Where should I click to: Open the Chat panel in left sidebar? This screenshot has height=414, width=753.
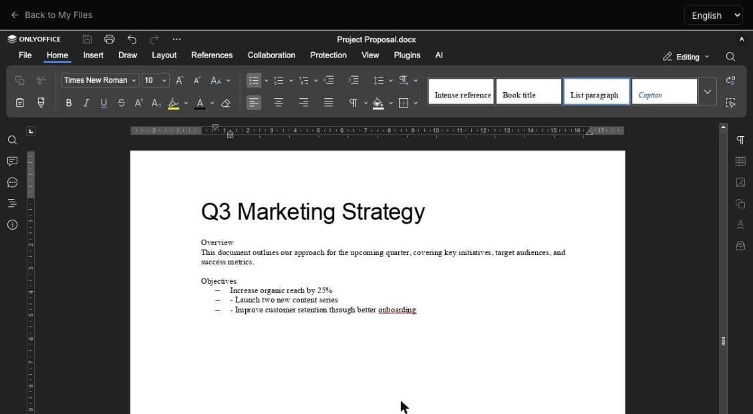coord(13,182)
